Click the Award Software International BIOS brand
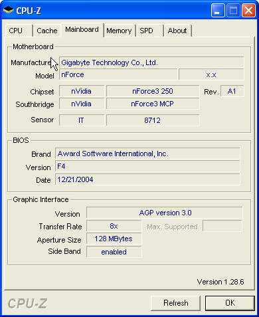Image resolution: width=259 pixels, height=317 pixels. pyautogui.click(x=147, y=154)
